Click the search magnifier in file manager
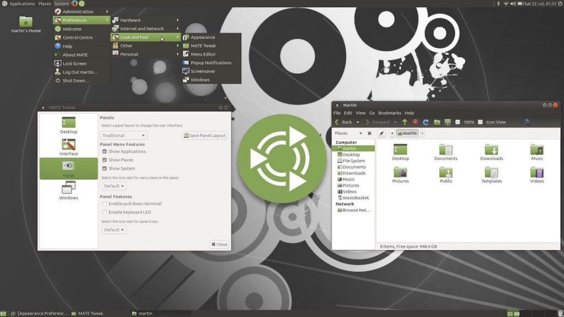This screenshot has width=564, height=317. coord(527,122)
